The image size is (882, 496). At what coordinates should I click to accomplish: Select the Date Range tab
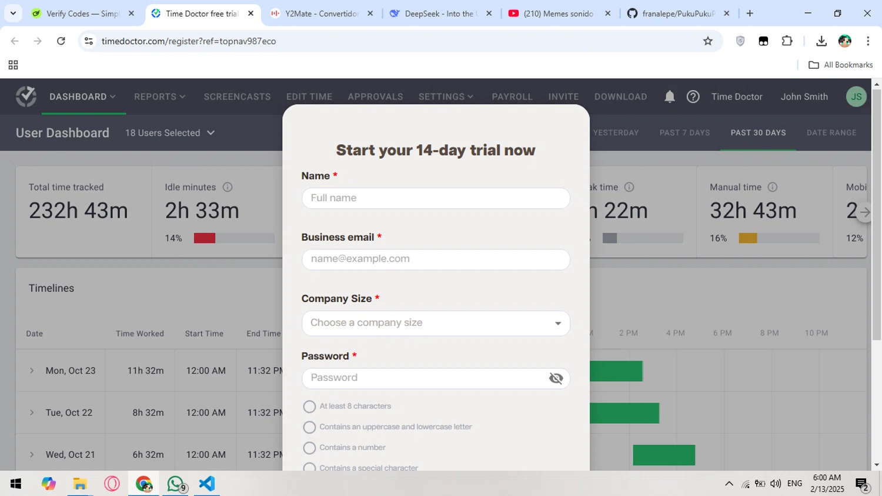831,133
